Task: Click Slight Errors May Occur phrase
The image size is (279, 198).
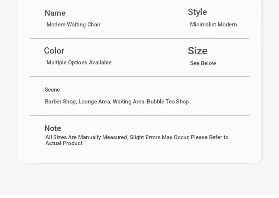Action: (x=159, y=137)
